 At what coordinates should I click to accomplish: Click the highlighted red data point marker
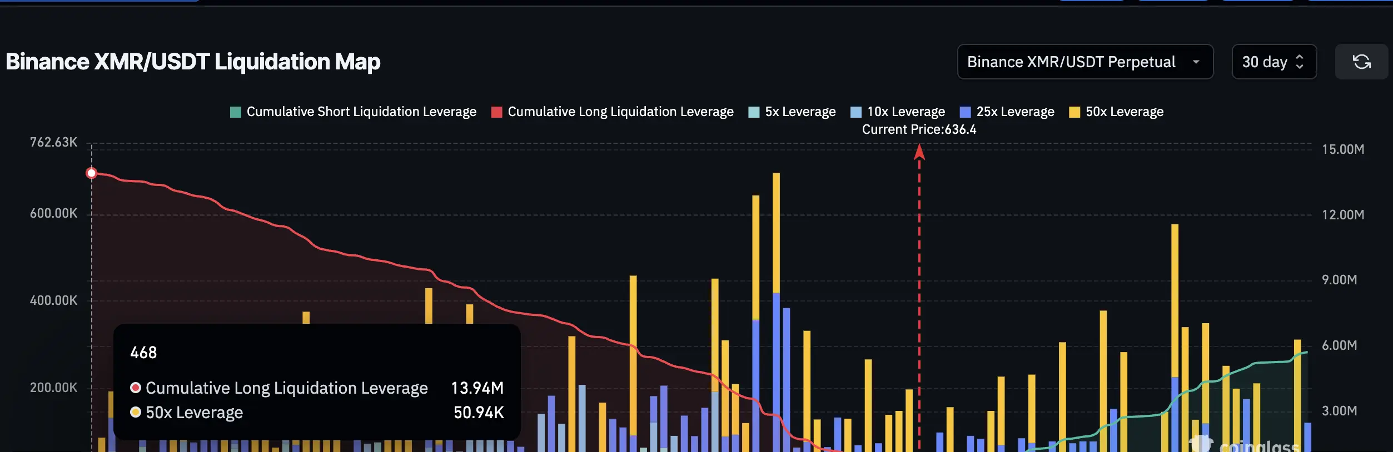click(92, 173)
